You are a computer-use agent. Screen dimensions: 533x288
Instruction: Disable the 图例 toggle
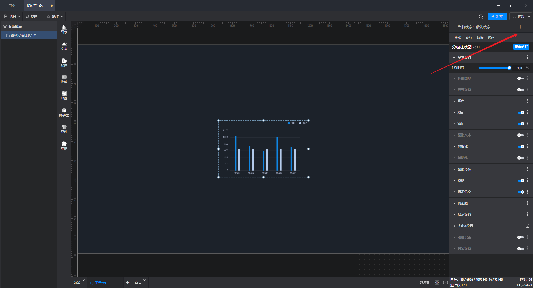pyautogui.click(x=521, y=181)
